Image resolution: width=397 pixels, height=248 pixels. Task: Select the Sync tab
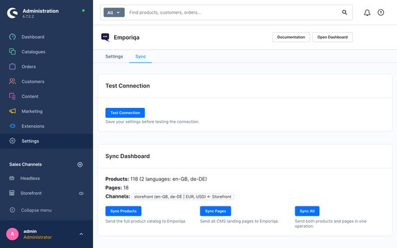point(141,56)
